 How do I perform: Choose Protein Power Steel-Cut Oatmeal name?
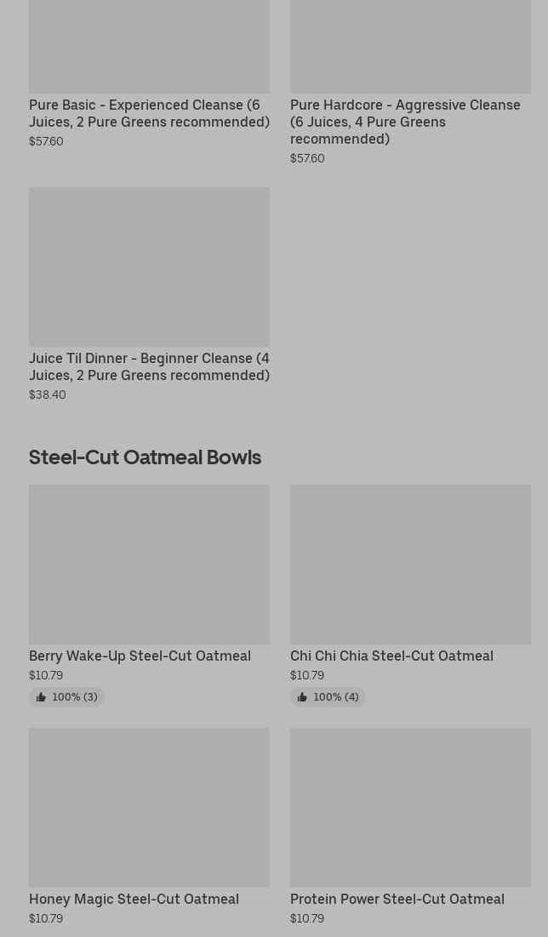click(x=397, y=899)
